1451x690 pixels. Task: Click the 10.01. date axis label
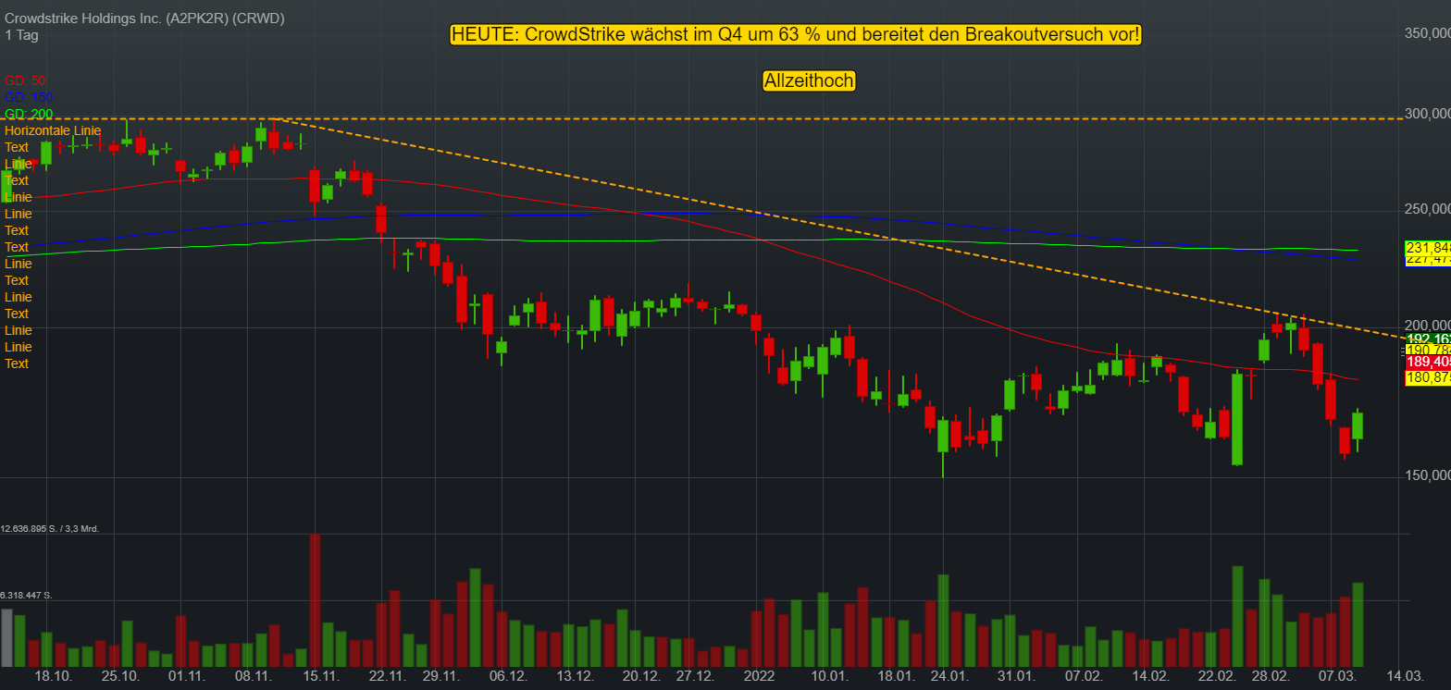point(830,677)
